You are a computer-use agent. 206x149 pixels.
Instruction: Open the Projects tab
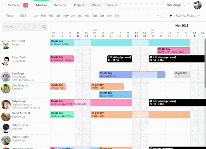tap(79, 5)
